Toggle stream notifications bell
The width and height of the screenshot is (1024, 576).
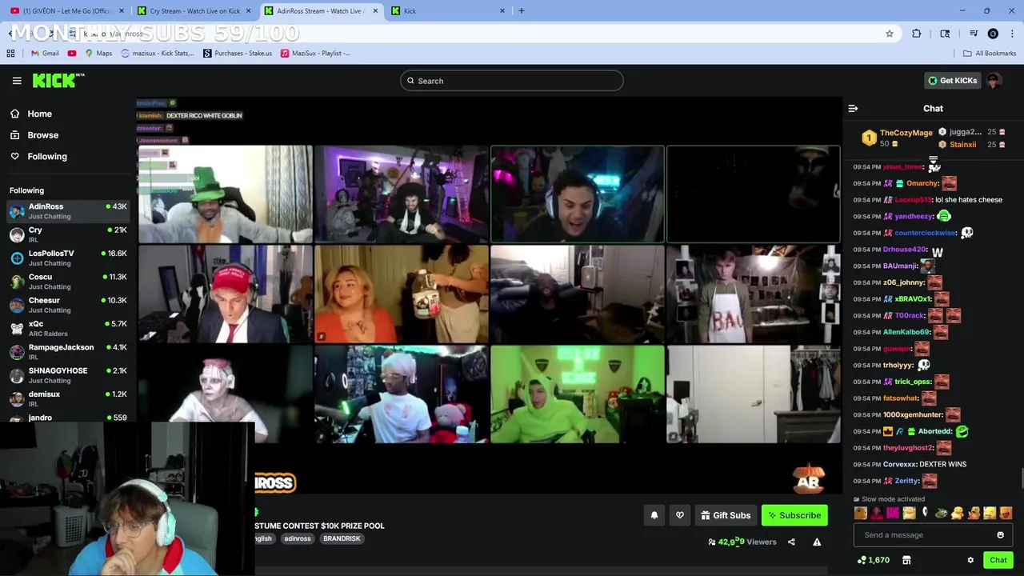coord(654,515)
